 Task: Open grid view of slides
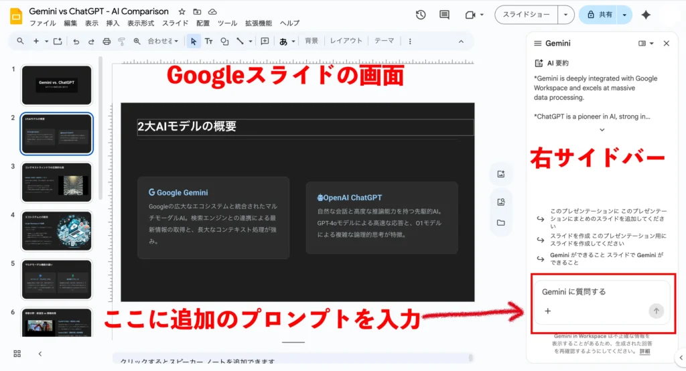click(17, 354)
